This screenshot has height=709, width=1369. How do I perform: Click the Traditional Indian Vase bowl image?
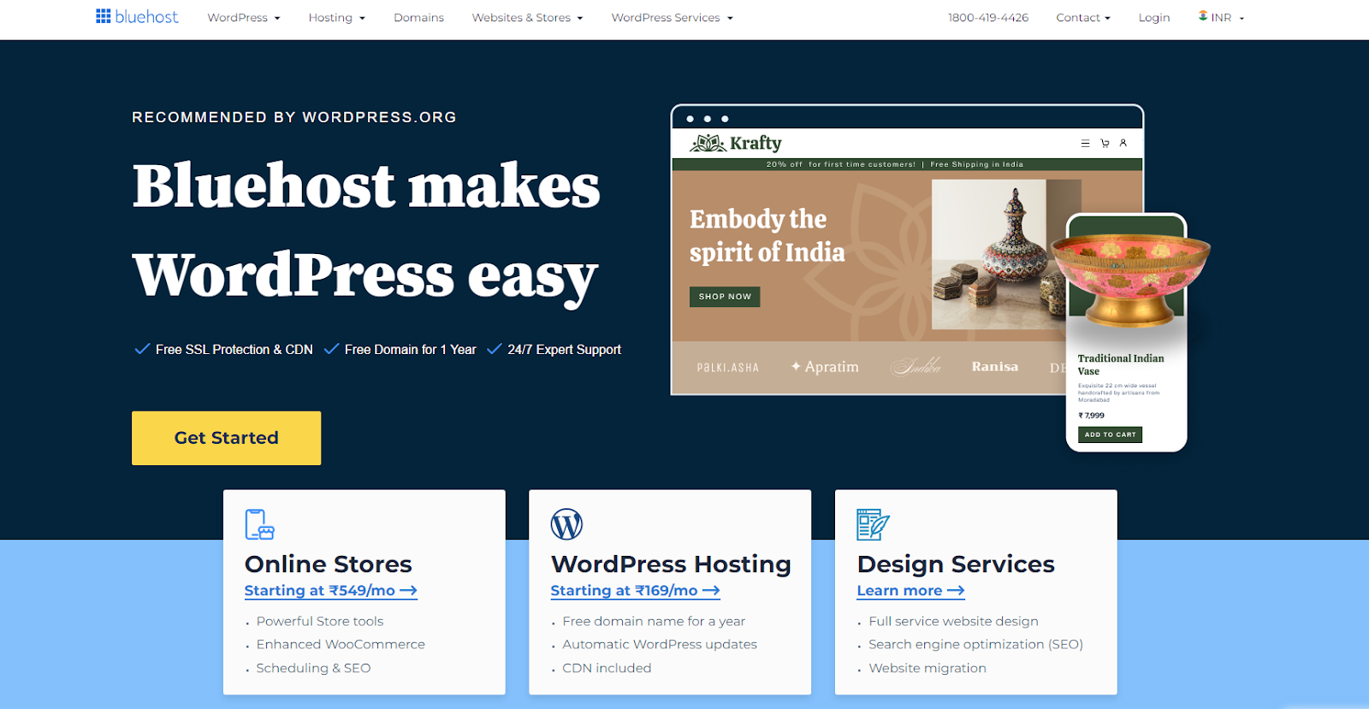tap(1130, 279)
